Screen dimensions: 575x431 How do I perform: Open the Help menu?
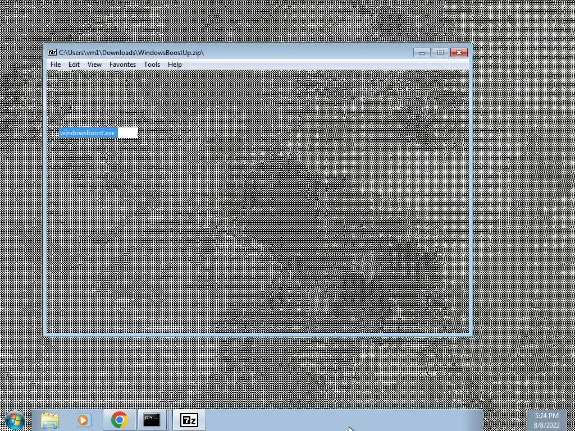[x=175, y=65]
